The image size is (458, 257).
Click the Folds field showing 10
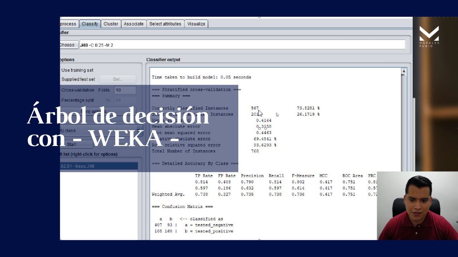(x=125, y=90)
